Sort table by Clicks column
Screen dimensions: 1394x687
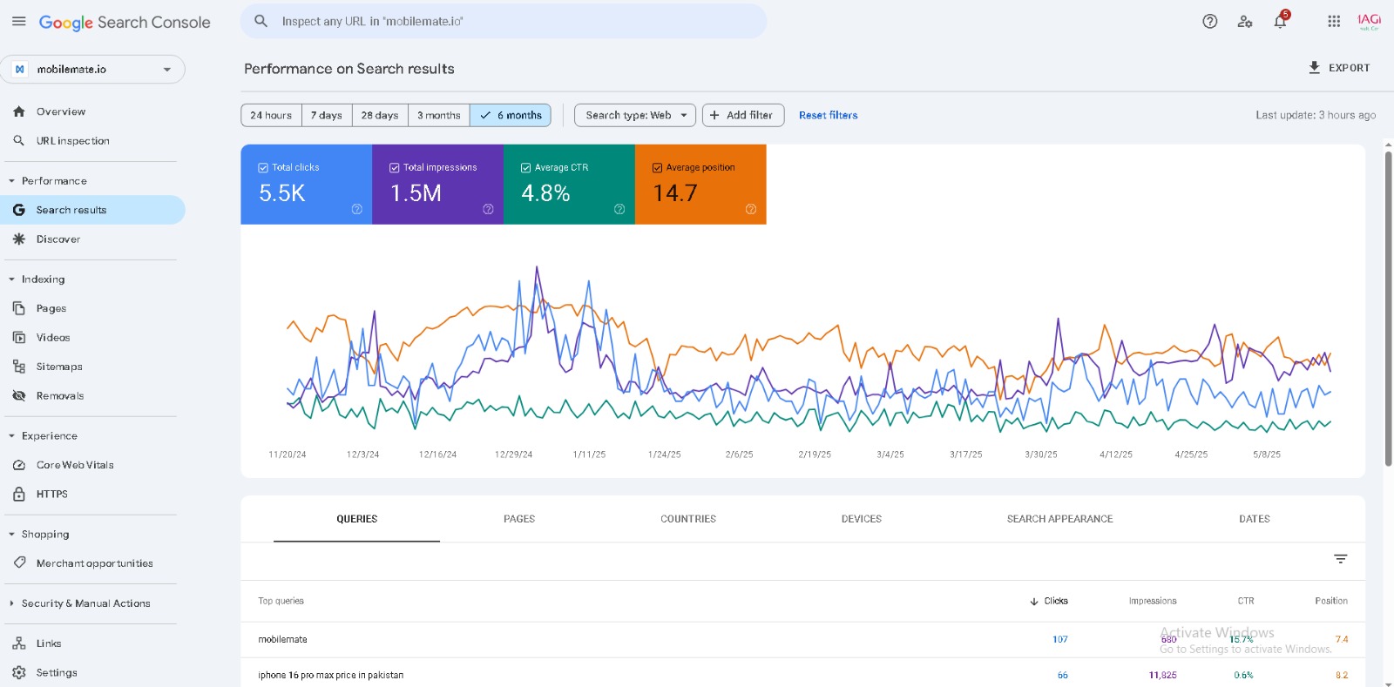tap(1049, 601)
